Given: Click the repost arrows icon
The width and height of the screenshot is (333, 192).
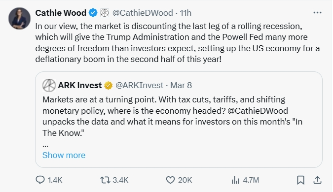Looking at the screenshot, I should pos(105,180).
